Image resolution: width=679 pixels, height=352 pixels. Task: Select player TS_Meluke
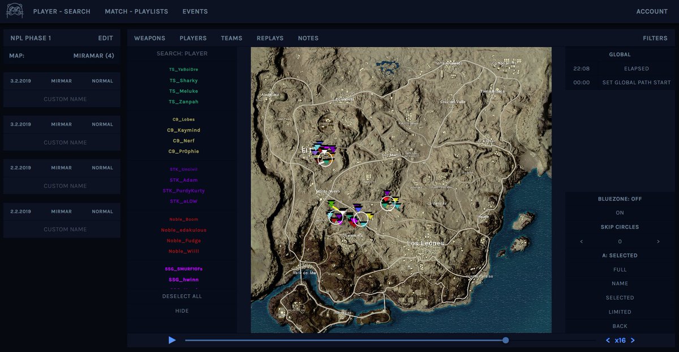[183, 91]
